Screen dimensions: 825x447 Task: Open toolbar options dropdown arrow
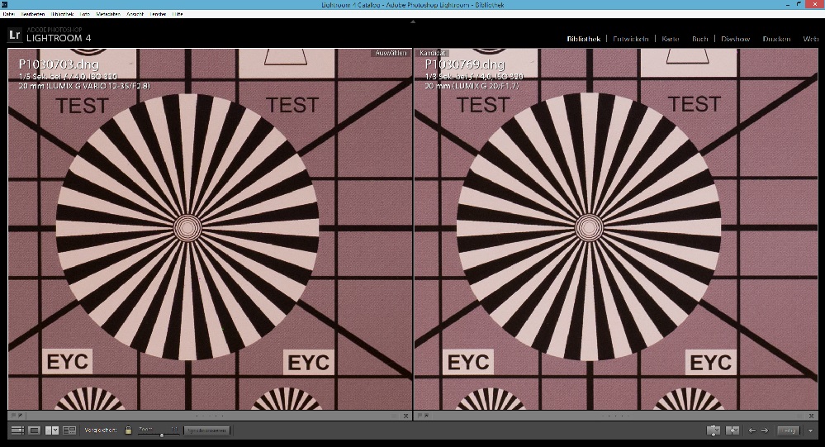tap(811, 430)
